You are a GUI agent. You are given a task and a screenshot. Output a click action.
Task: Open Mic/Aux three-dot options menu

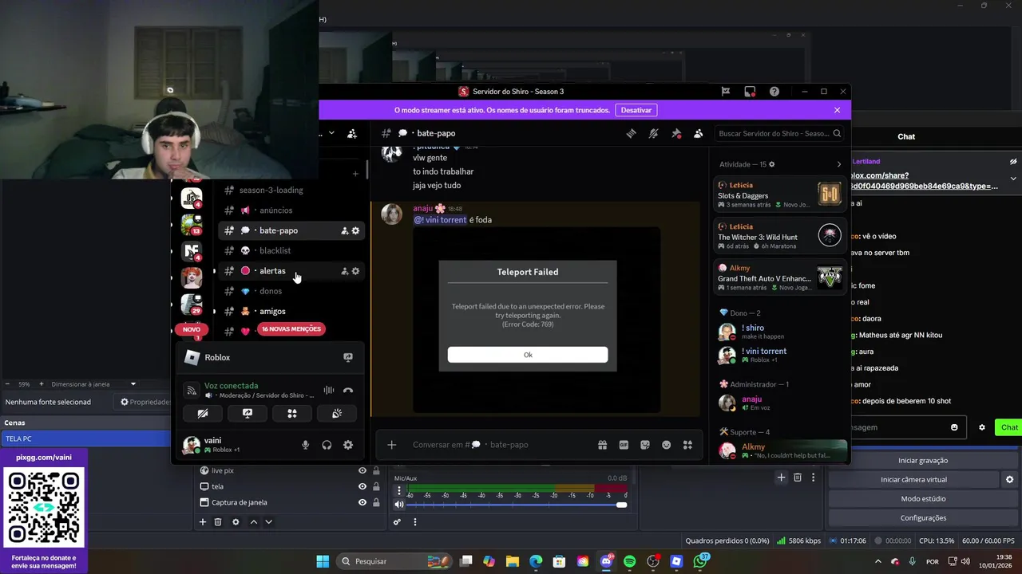pyautogui.click(x=399, y=490)
